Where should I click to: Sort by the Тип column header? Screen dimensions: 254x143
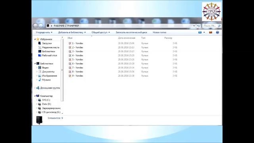pyautogui.click(x=143, y=38)
